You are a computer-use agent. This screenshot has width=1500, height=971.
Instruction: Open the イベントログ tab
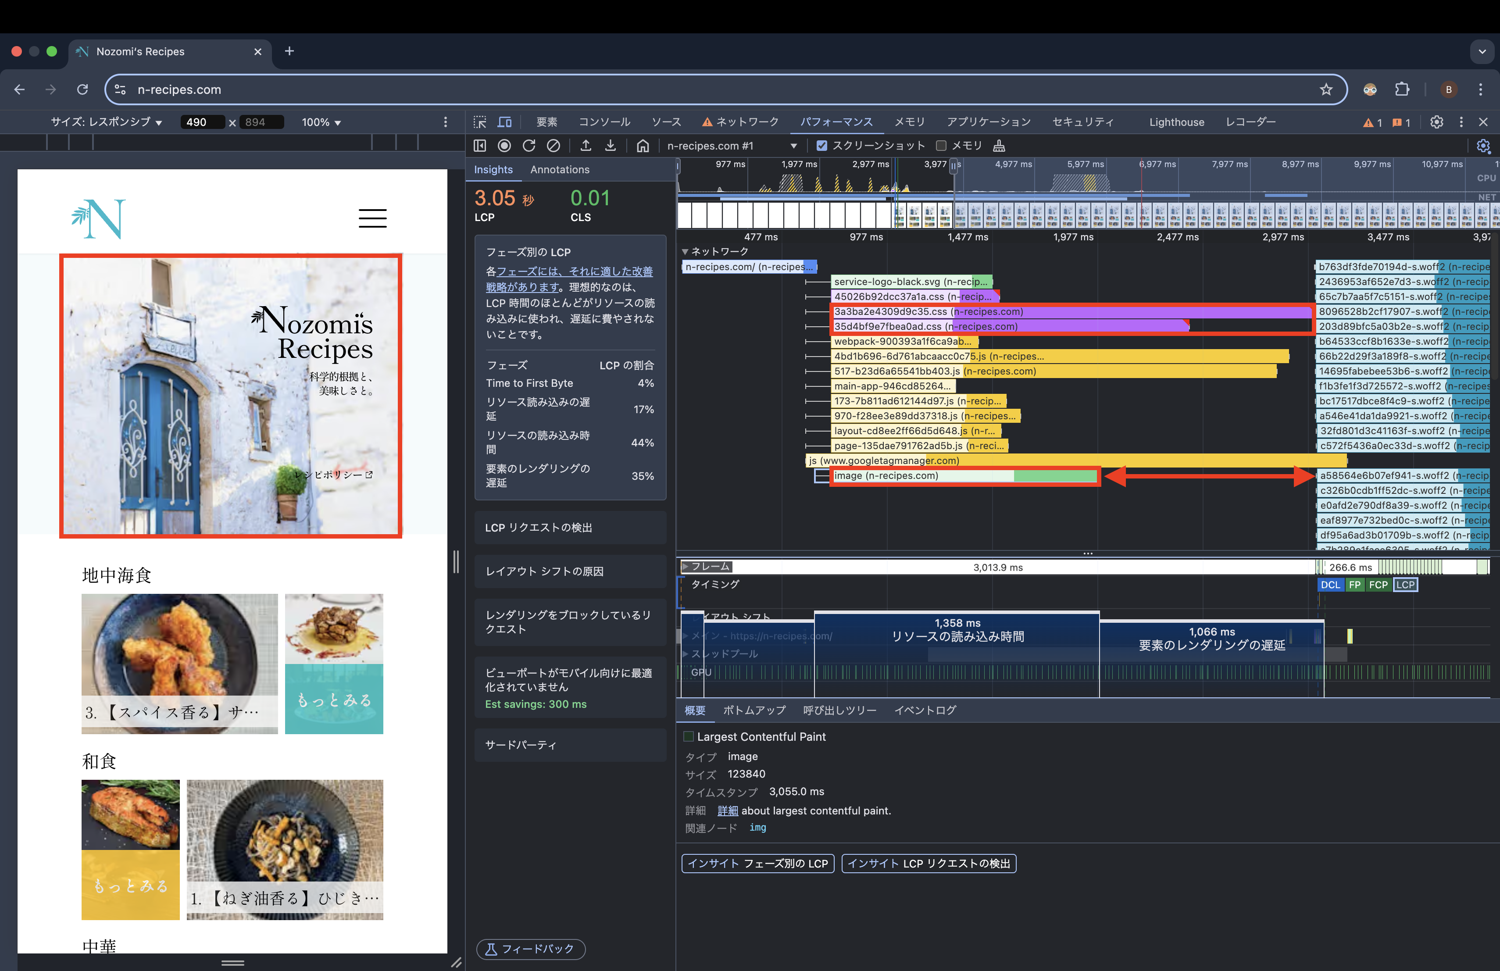click(925, 710)
